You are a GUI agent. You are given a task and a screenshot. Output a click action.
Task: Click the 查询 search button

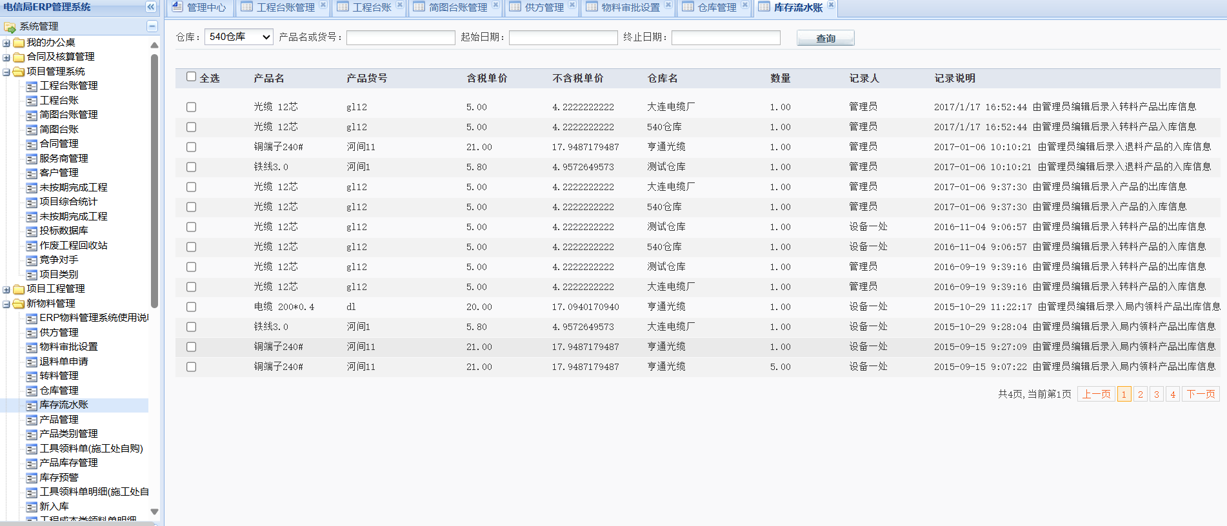coord(825,38)
